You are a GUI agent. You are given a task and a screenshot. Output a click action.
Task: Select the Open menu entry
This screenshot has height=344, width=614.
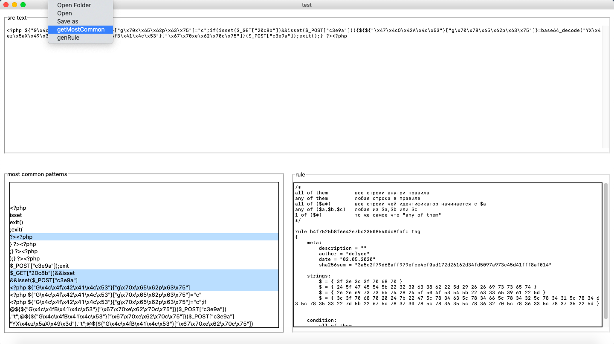pos(81,13)
